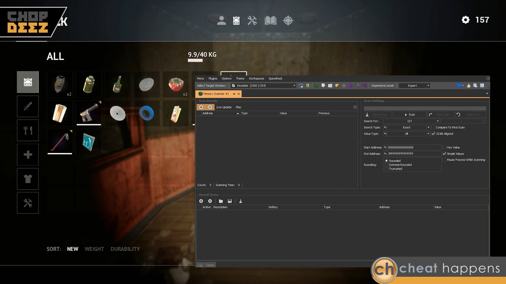
Task: Add a new stored item with plus icon
Action: [201, 201]
